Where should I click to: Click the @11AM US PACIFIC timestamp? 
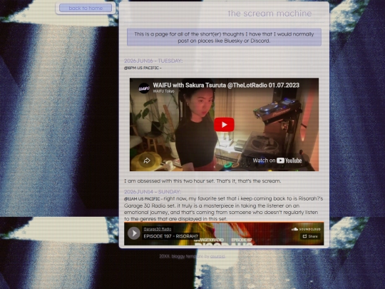click(x=142, y=198)
